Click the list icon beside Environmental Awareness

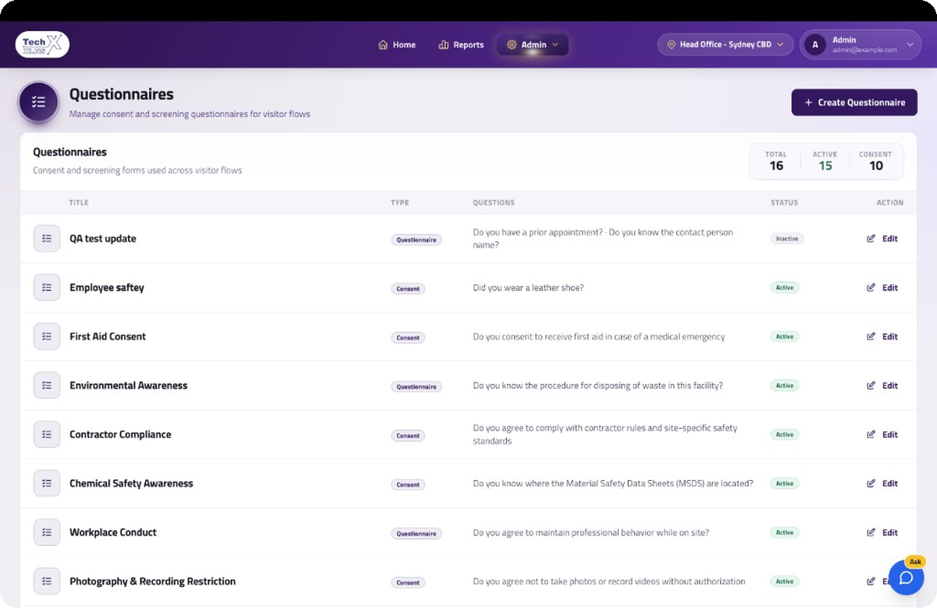[x=47, y=386]
